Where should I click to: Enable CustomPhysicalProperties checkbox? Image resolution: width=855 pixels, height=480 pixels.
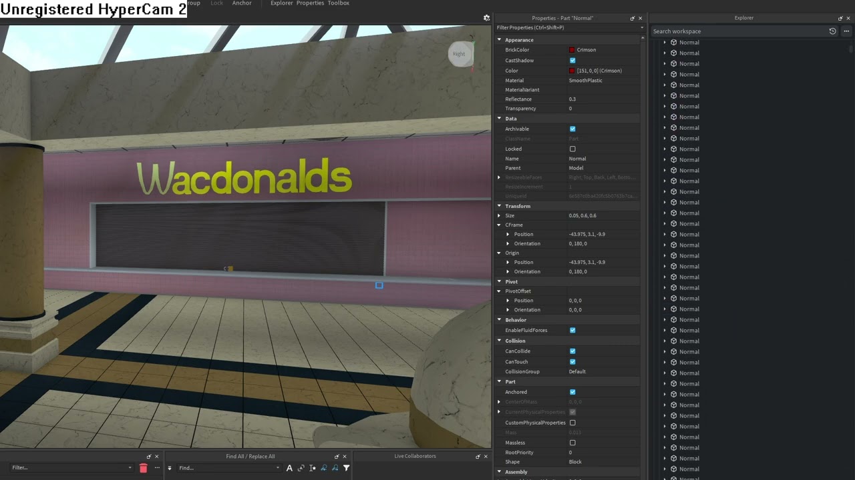click(x=572, y=423)
